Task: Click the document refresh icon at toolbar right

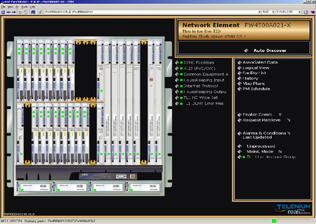Action: coord(306,12)
